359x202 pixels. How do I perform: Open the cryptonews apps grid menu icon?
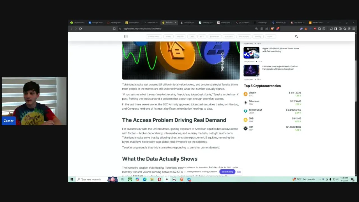tap(126, 36)
